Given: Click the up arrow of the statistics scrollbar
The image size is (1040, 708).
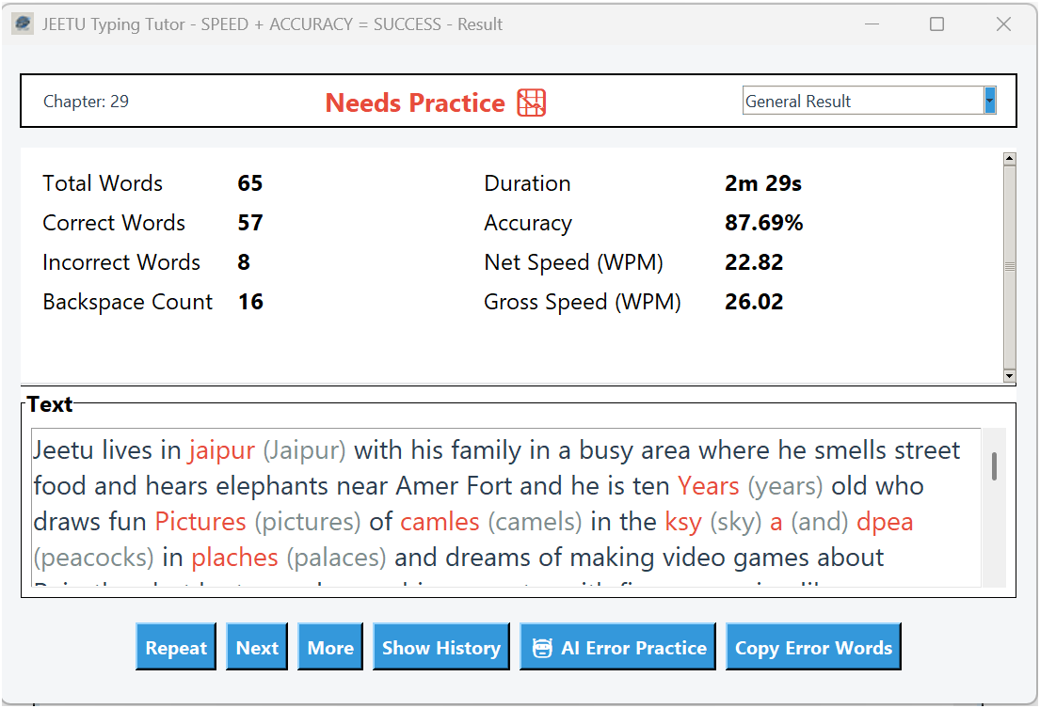Looking at the screenshot, I should (1011, 158).
